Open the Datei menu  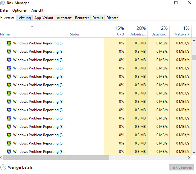(4, 10)
